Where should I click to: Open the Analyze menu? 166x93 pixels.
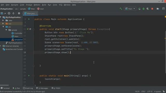pos(29,5)
